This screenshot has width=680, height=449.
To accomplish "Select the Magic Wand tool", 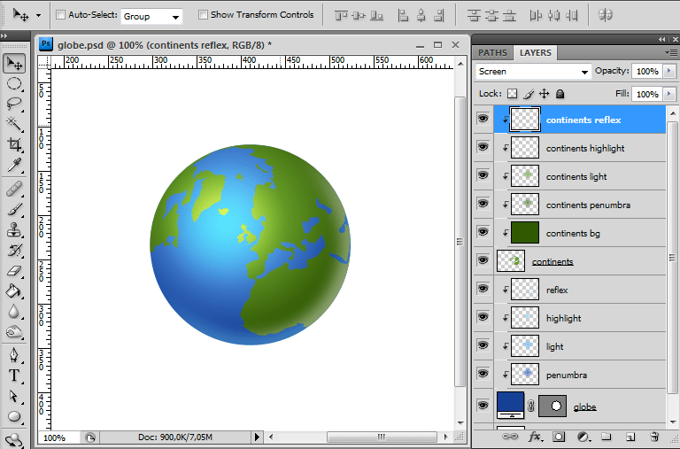I will (14, 124).
